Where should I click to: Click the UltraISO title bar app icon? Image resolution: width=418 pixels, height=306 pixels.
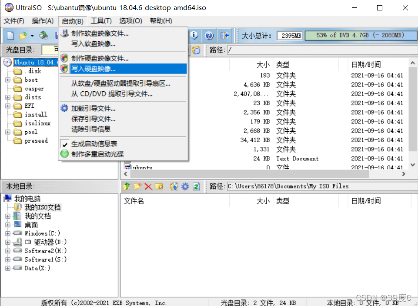[9, 7]
